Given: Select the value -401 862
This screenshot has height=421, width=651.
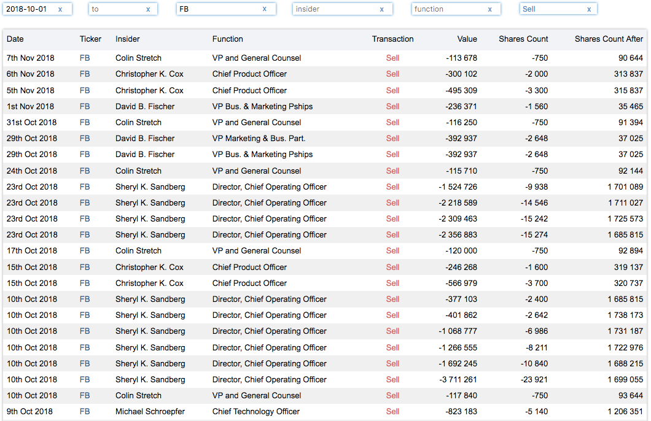Looking at the screenshot, I should point(461,315).
